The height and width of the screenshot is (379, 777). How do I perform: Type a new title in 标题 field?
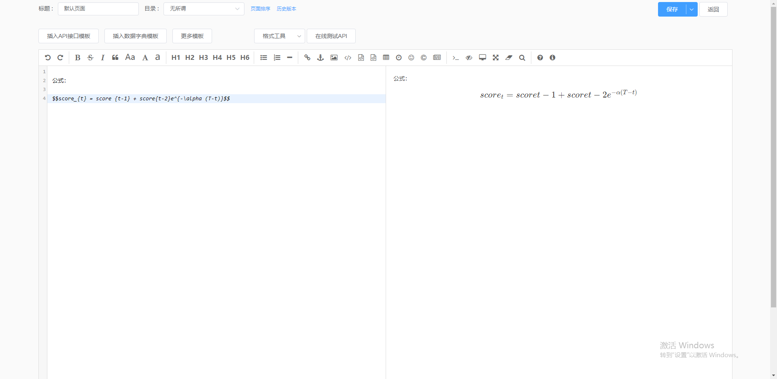(x=98, y=8)
